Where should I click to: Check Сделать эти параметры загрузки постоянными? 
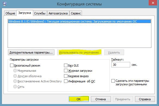113,81
